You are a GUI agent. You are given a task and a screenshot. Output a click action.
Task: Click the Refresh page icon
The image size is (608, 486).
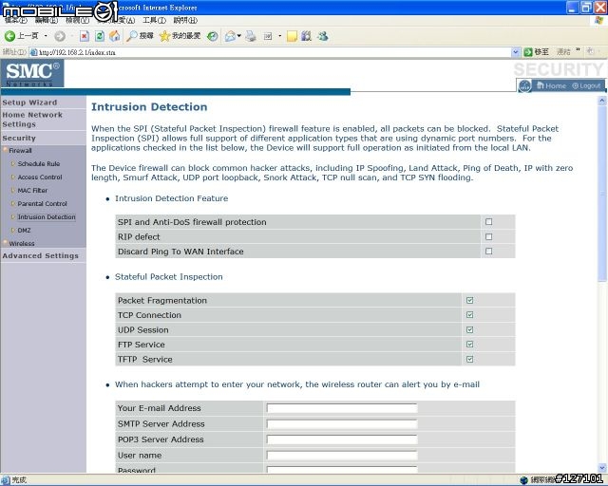[x=100, y=36]
